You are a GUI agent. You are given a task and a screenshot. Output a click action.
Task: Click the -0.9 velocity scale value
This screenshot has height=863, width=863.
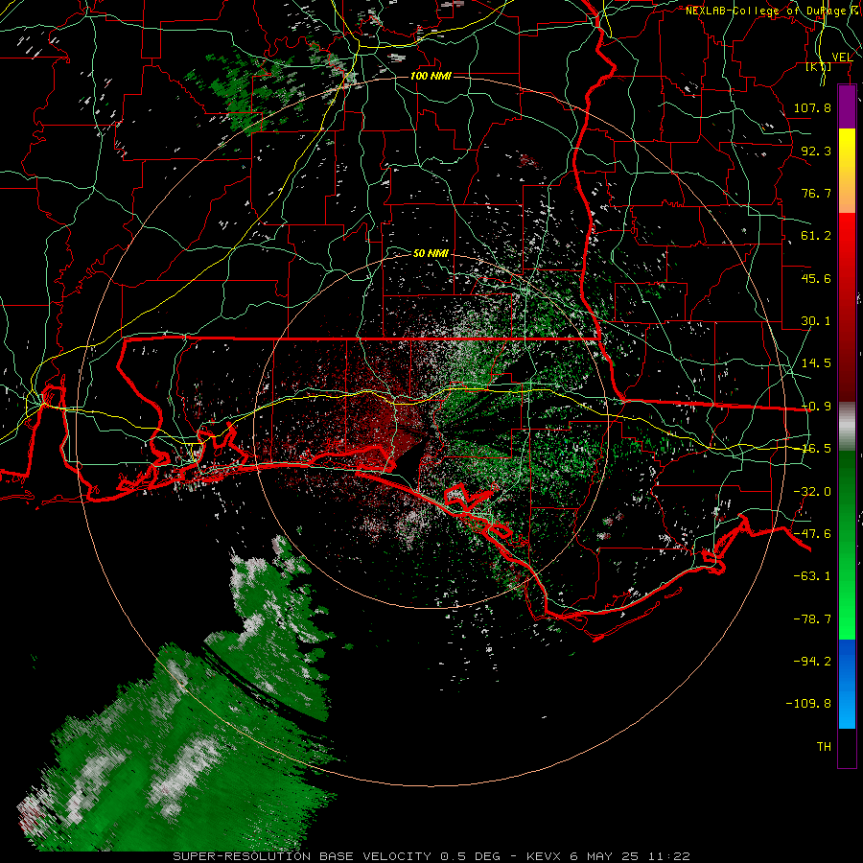(816, 407)
